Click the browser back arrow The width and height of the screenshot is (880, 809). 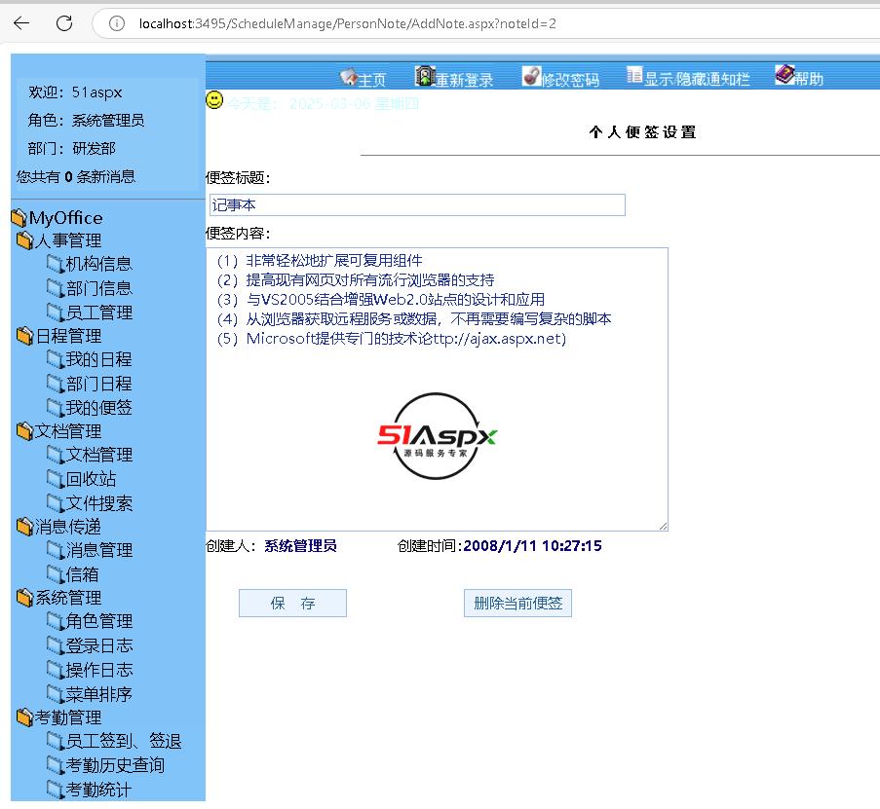pos(21,23)
